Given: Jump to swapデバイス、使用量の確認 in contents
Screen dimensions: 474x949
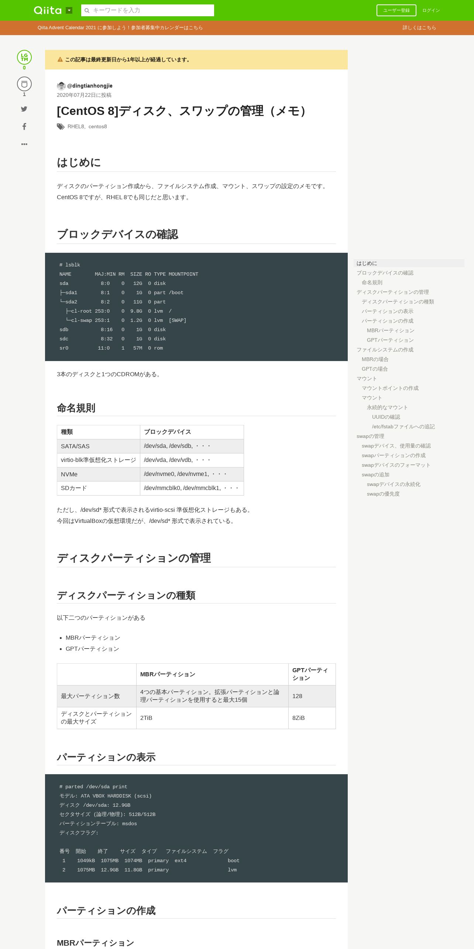Looking at the screenshot, I should pos(396,446).
